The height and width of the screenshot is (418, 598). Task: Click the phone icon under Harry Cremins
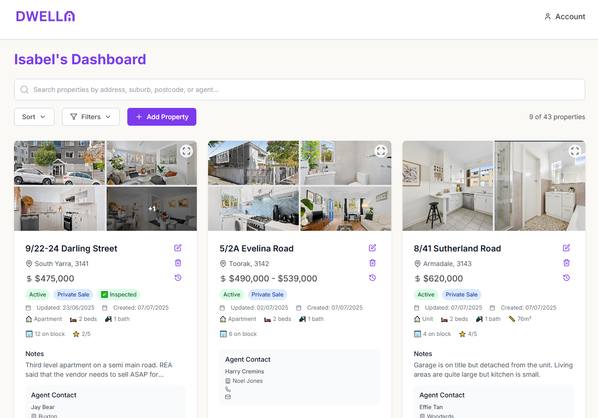coord(228,389)
